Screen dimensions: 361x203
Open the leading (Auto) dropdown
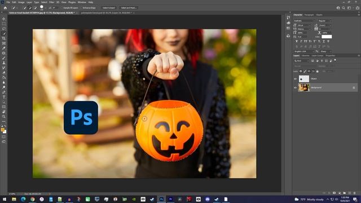click(325, 25)
